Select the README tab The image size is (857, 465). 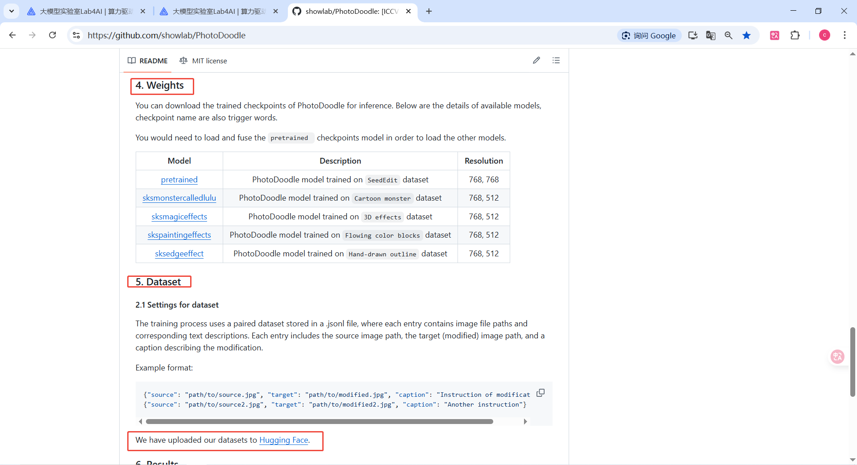pyautogui.click(x=148, y=61)
